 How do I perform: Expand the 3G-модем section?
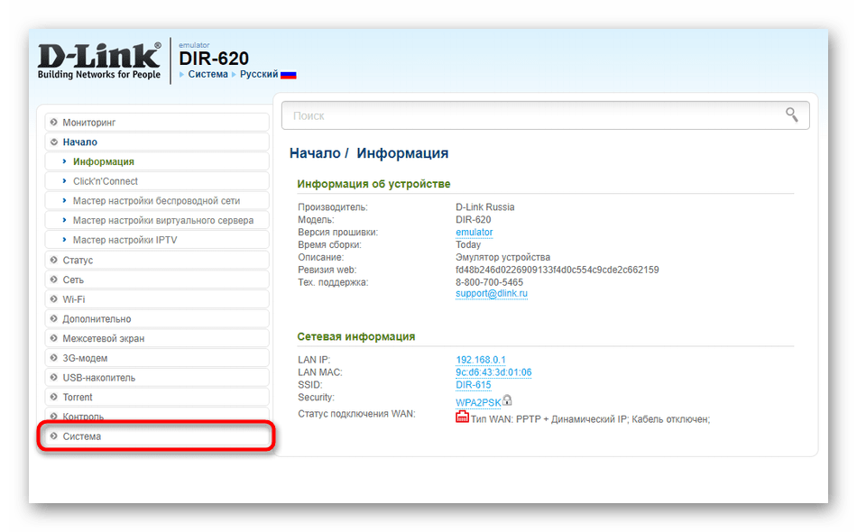[x=157, y=358]
